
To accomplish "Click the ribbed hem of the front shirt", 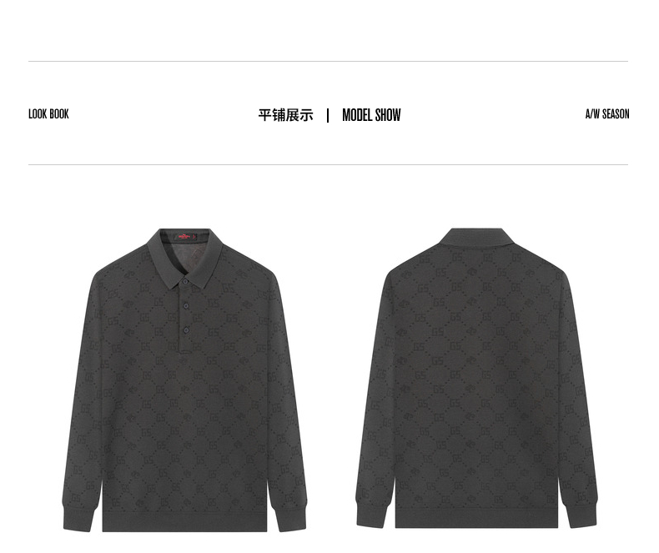I will pyautogui.click(x=184, y=522).
